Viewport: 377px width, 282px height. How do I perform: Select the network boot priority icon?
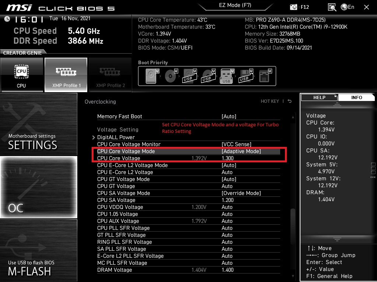(265, 76)
